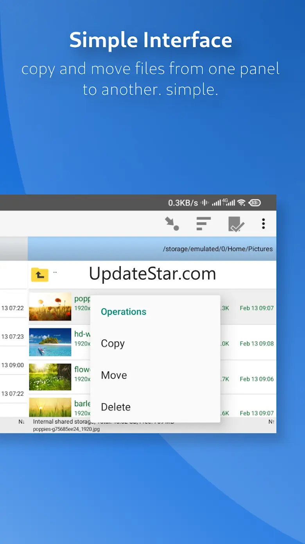Open the sort lines icon
The width and height of the screenshot is (305, 544).
pos(203,224)
